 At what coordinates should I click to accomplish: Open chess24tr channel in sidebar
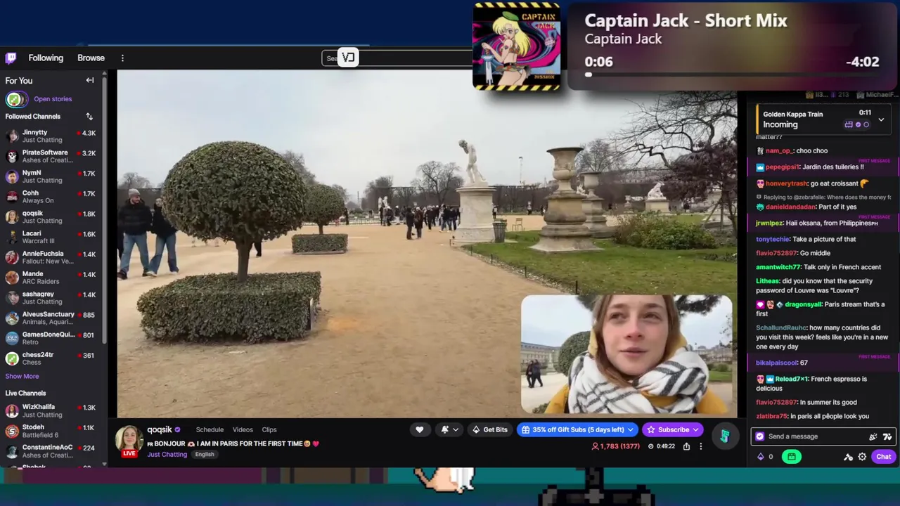coord(51,358)
